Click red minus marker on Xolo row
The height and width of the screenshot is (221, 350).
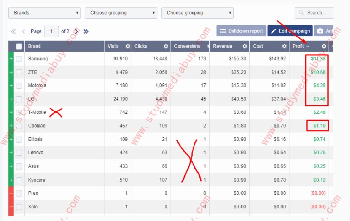11,207
